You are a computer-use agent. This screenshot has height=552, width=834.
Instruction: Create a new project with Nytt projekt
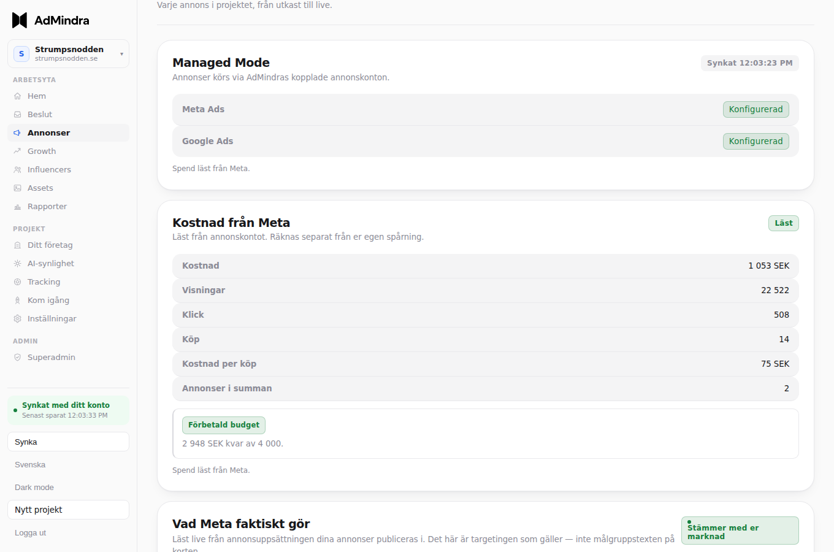pos(68,510)
